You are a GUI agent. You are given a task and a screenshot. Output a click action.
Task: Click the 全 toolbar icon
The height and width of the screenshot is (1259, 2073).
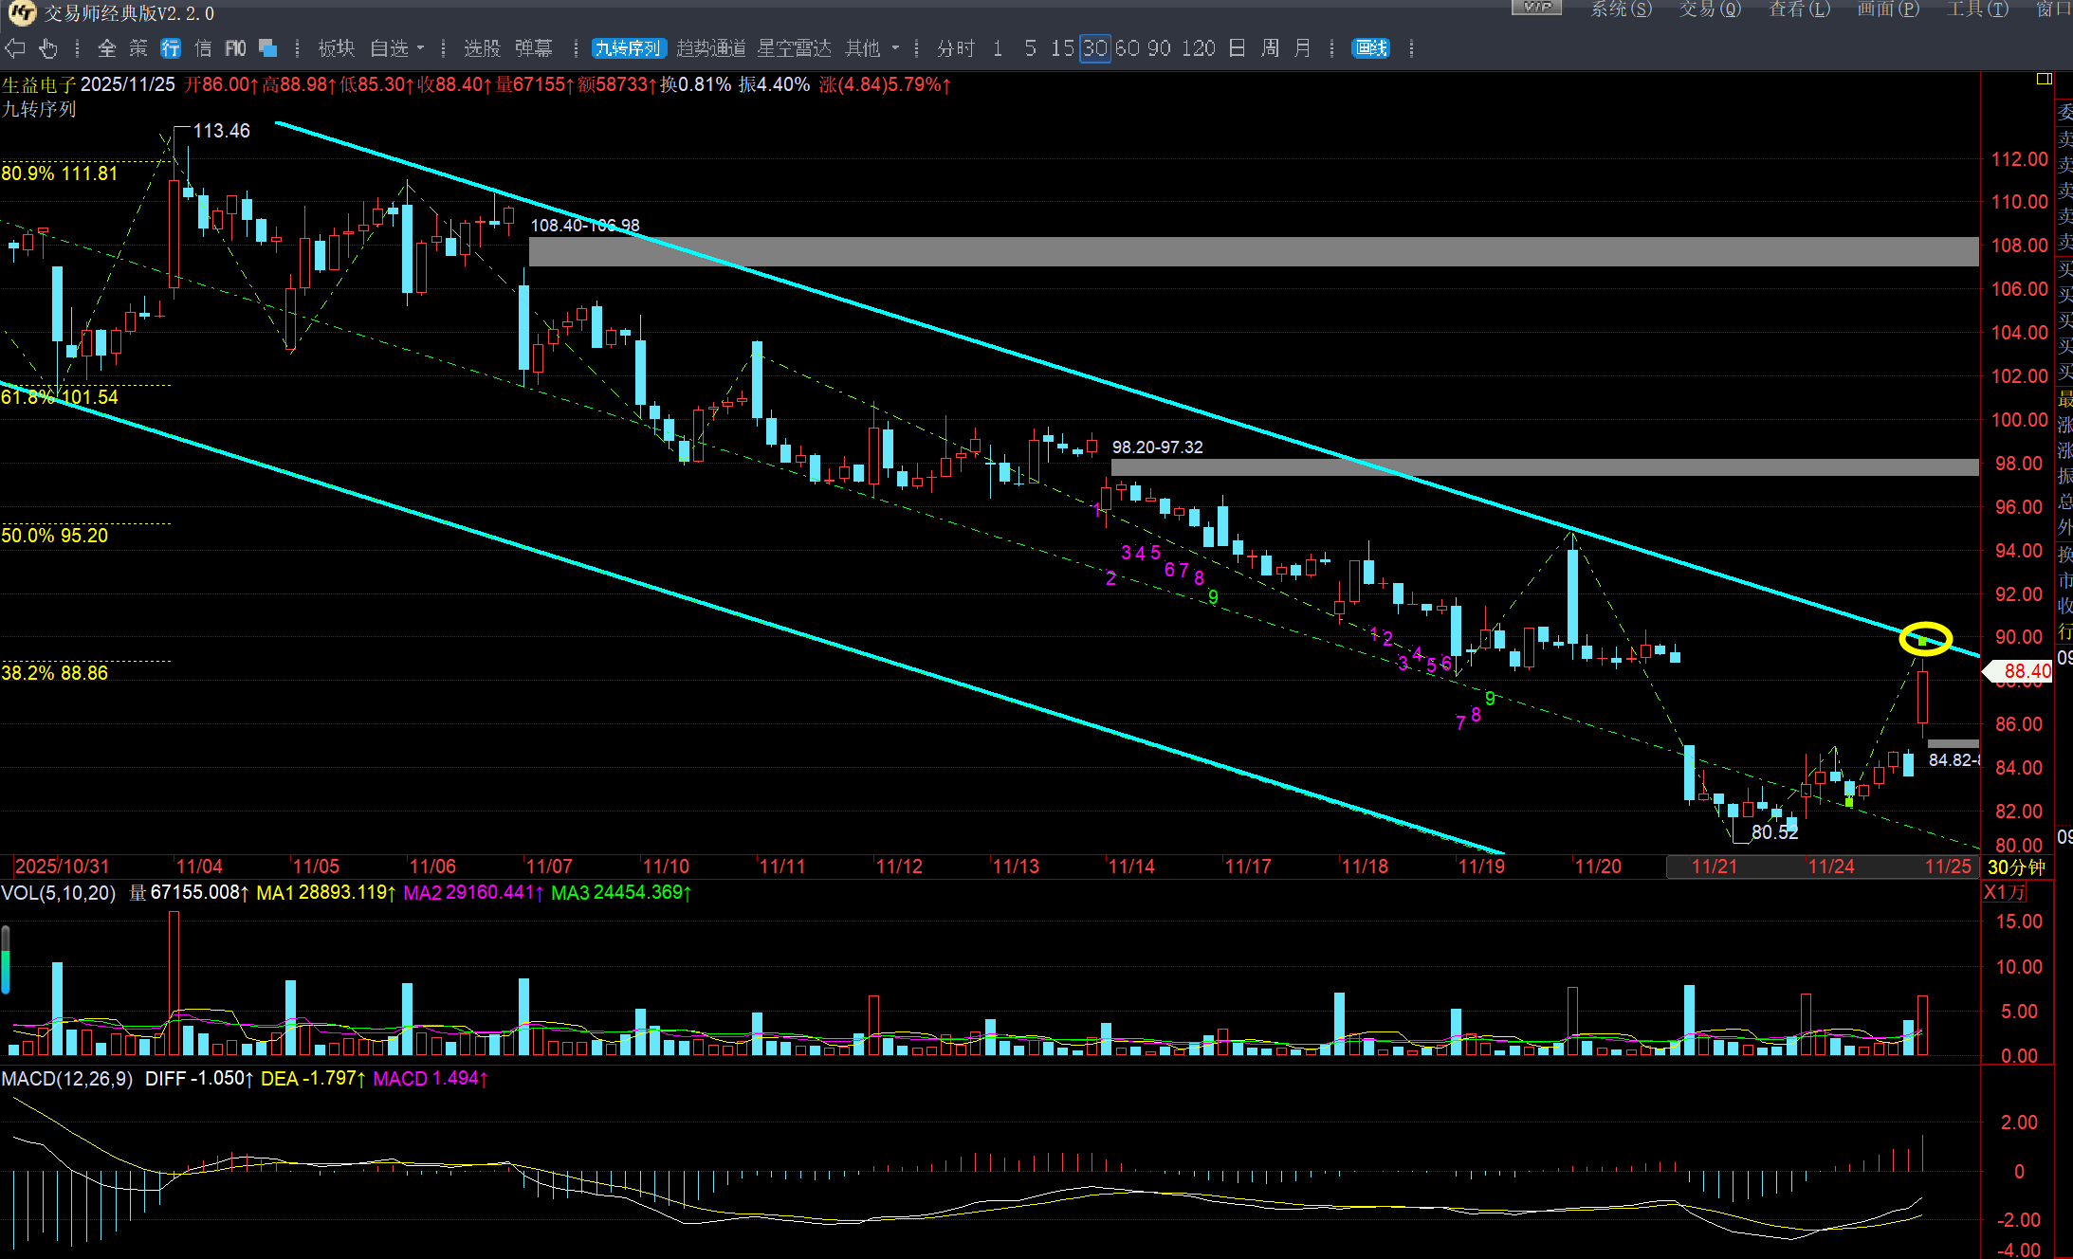[x=107, y=48]
